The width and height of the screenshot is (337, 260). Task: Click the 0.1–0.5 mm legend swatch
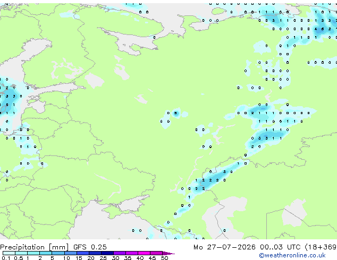9,253
